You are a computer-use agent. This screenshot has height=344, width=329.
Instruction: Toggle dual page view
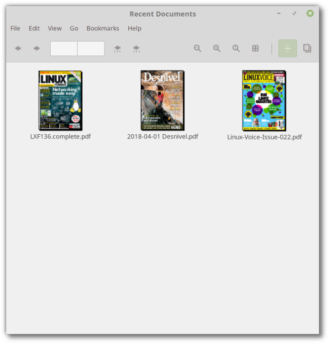[307, 48]
